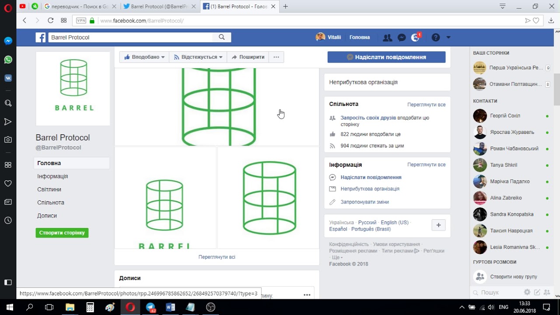Open Barrel profile picture thumbnail
560x315 pixels.
tap(73, 88)
